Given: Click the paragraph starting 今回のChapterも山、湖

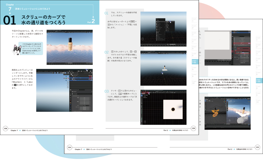Looking at the screenshot, I should click(x=27, y=34).
